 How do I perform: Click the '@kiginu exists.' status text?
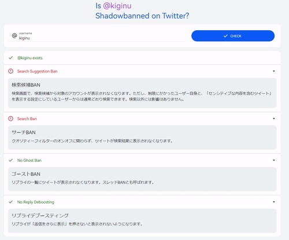30,58
